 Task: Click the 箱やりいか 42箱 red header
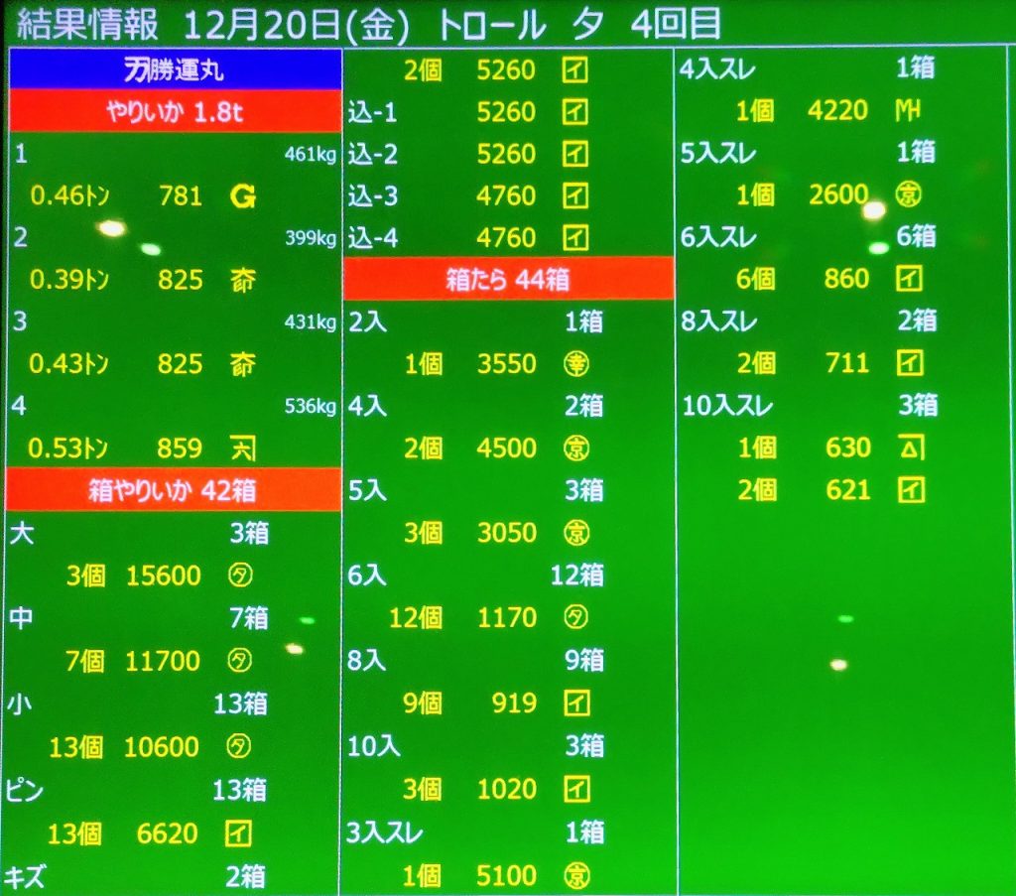point(174,491)
